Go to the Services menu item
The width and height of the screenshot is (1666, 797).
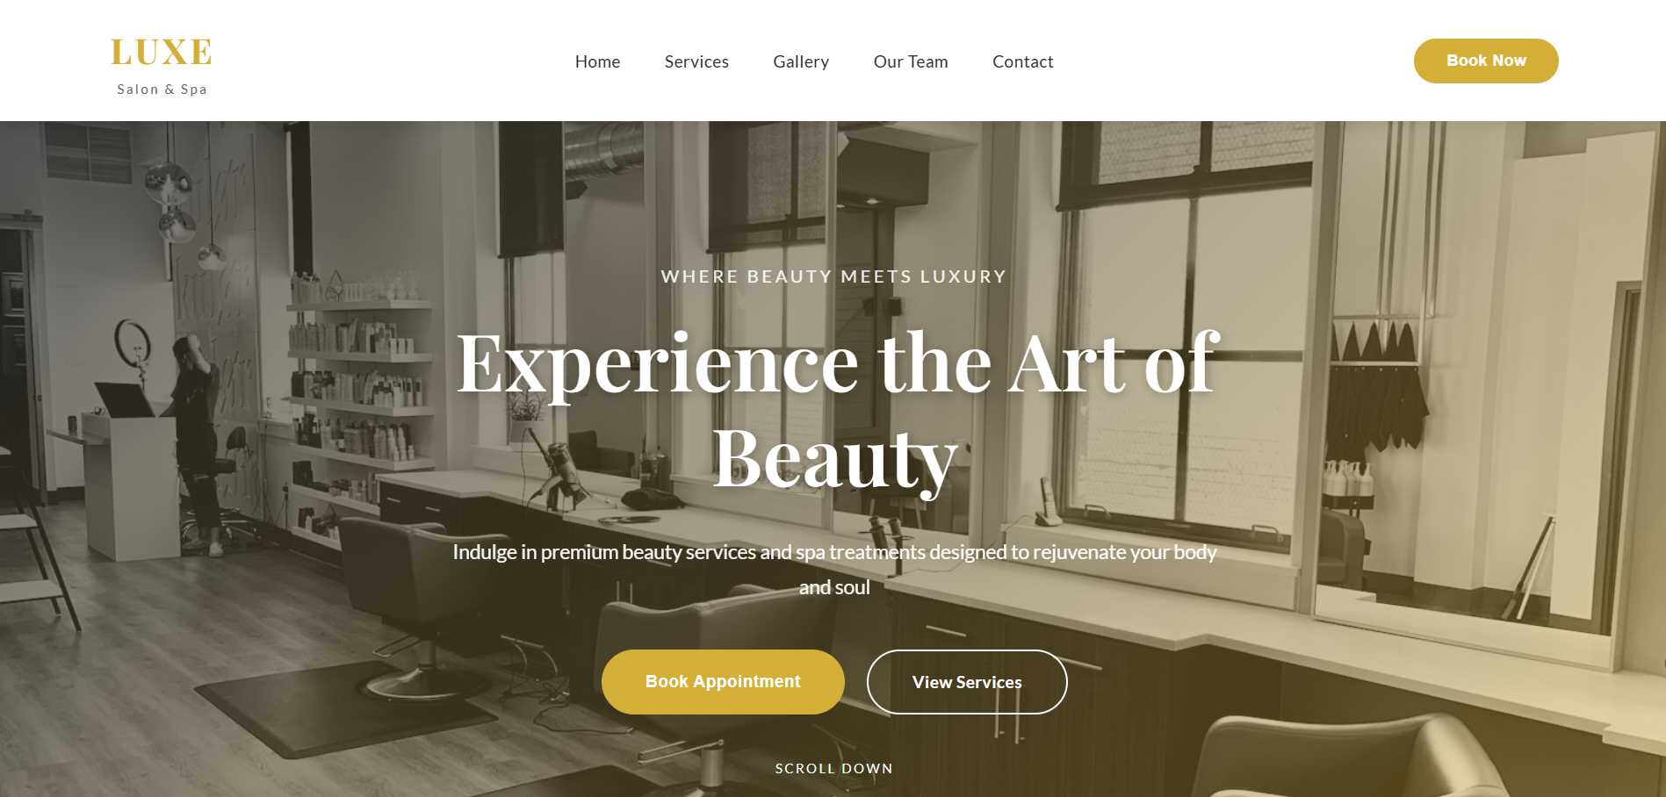point(696,61)
